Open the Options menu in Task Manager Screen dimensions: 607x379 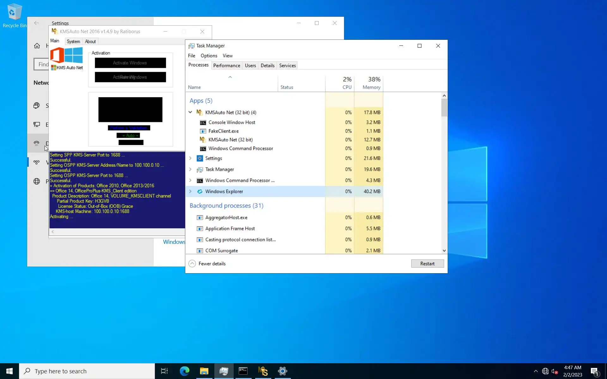[209, 56]
